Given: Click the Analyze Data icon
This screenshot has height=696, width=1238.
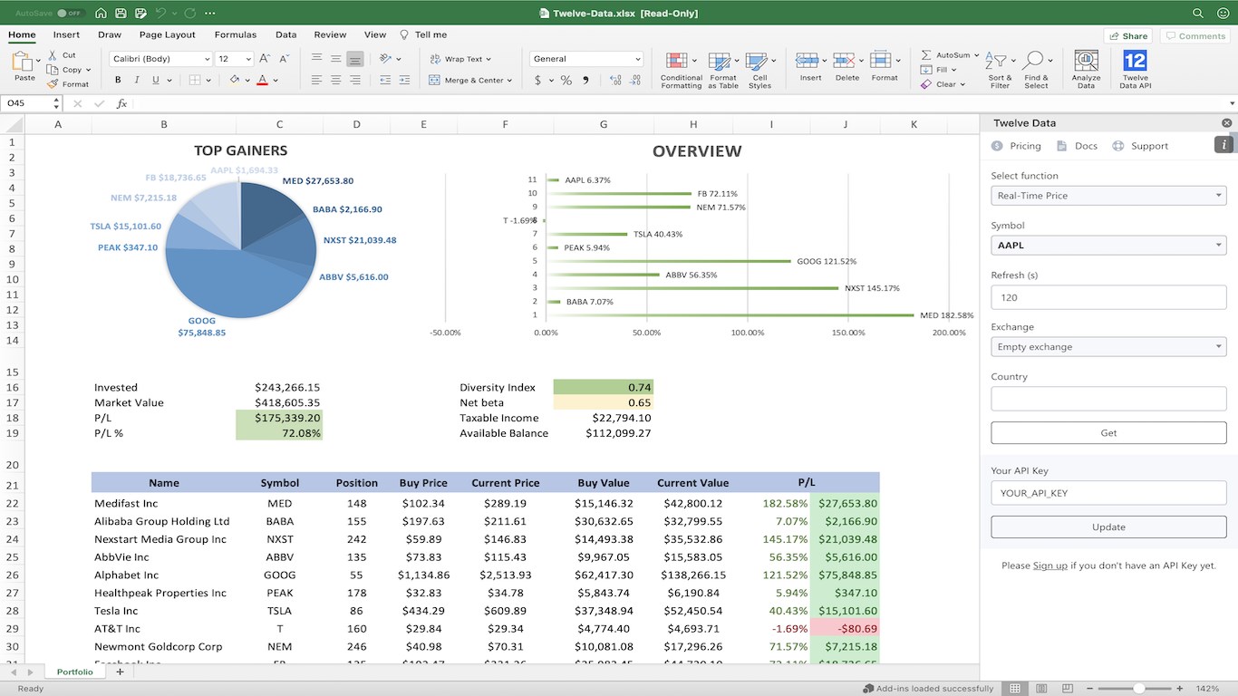Looking at the screenshot, I should click(x=1086, y=69).
